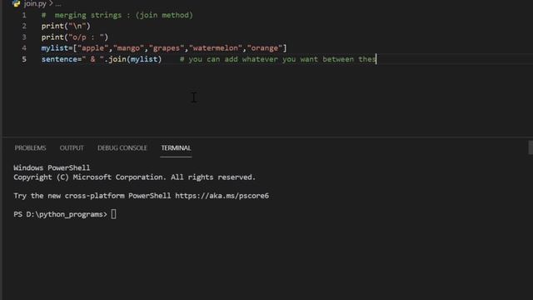The width and height of the screenshot is (533, 300).
Task: Click the print("o/p : ") statement
Action: coord(75,37)
